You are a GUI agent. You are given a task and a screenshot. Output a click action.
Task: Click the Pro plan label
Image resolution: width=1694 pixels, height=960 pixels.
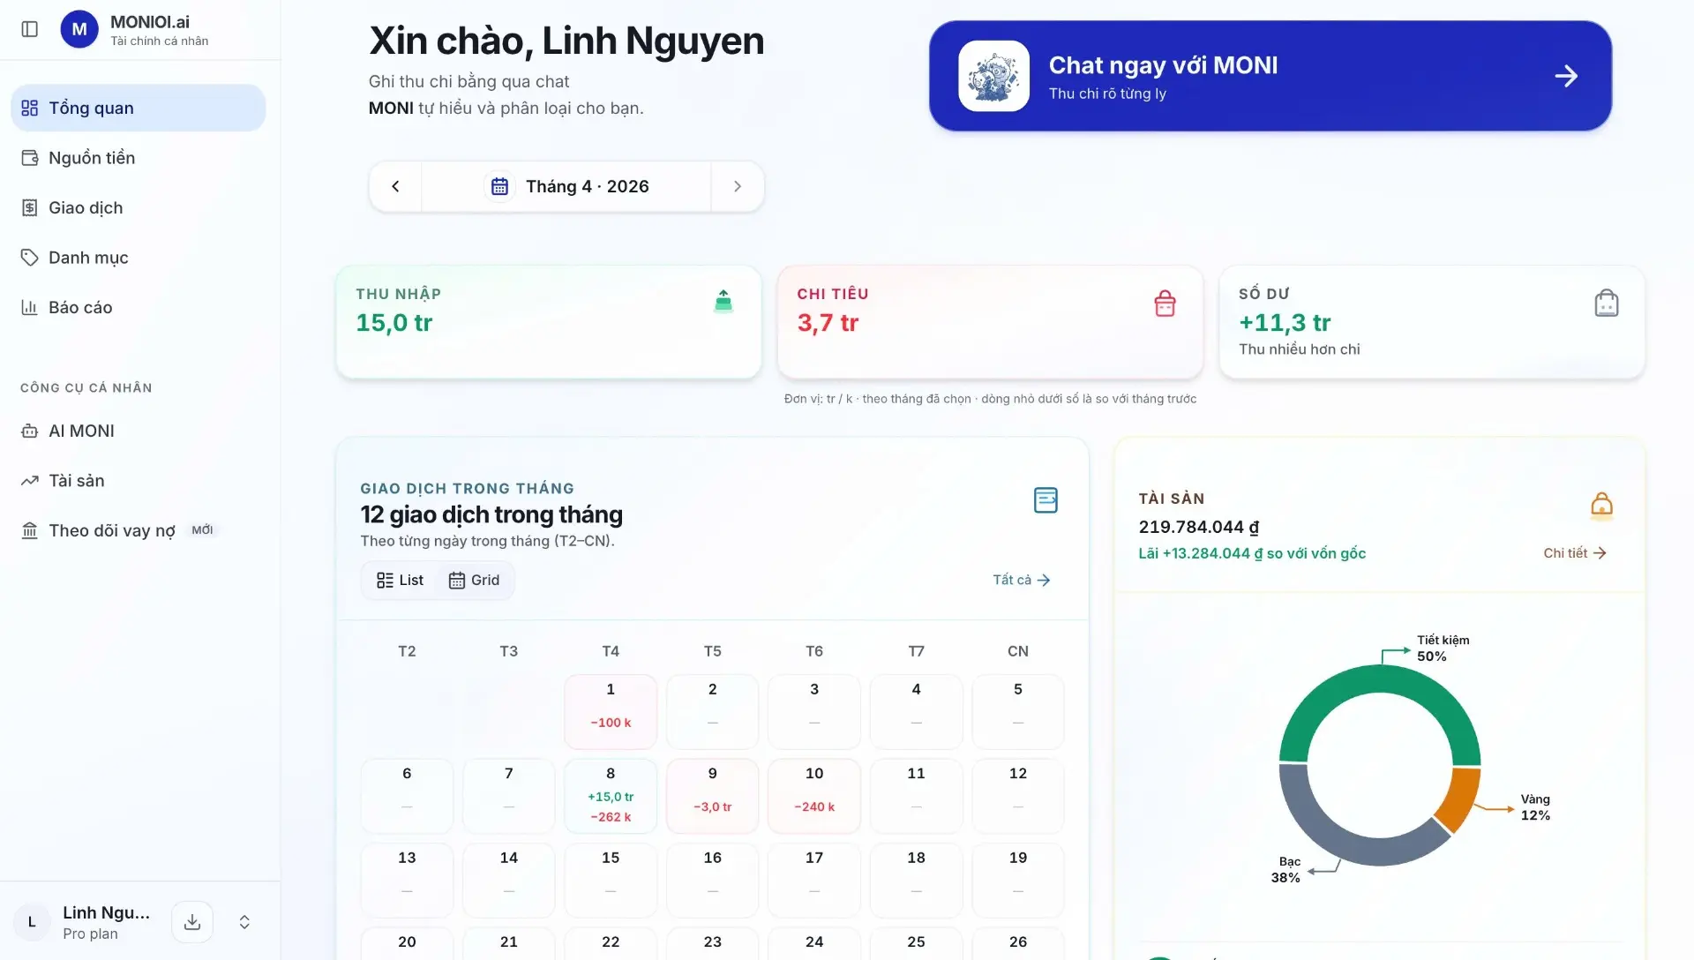click(x=90, y=934)
